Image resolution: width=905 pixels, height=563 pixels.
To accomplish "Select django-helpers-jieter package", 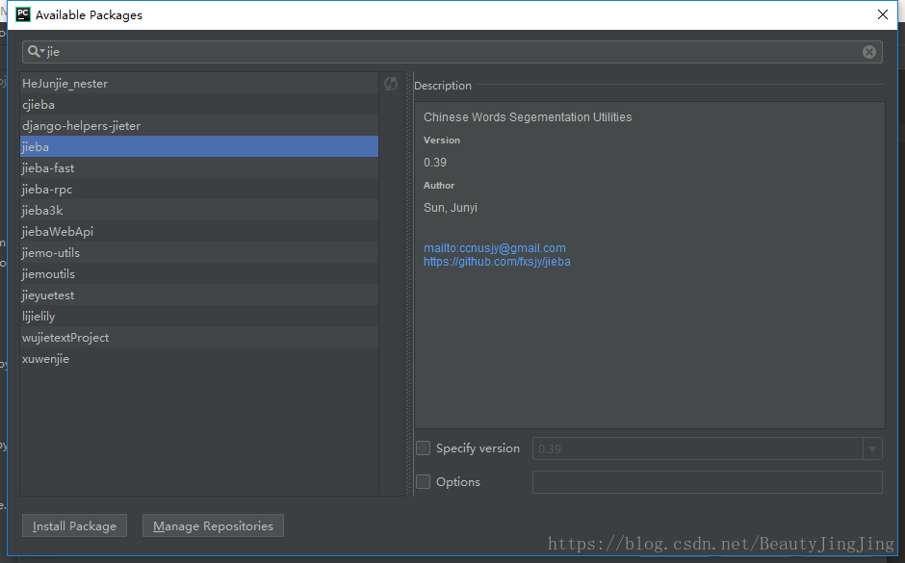I will 199,126.
